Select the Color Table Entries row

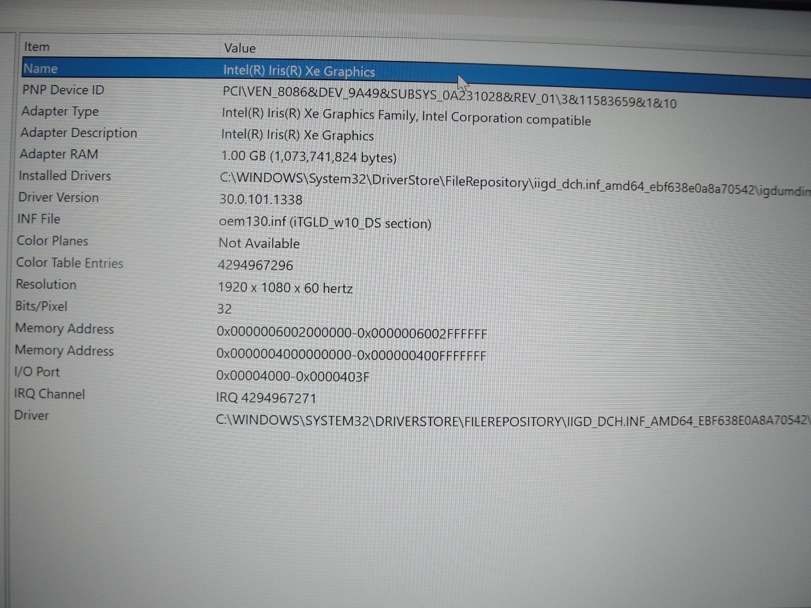click(69, 262)
